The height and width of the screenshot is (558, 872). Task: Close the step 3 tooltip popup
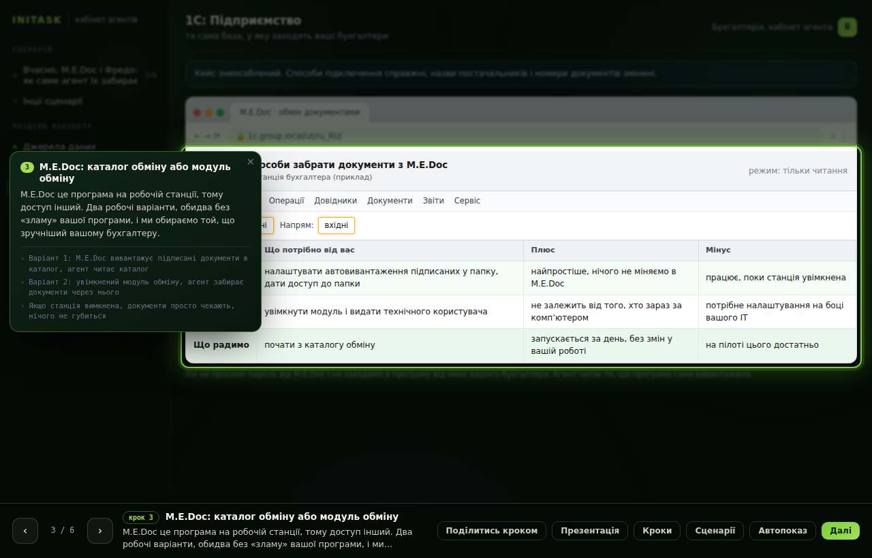(250, 162)
